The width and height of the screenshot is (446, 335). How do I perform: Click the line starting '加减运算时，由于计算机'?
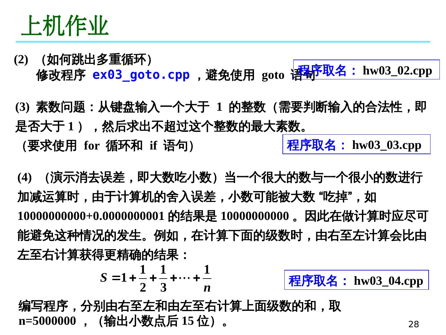[x=197, y=197]
